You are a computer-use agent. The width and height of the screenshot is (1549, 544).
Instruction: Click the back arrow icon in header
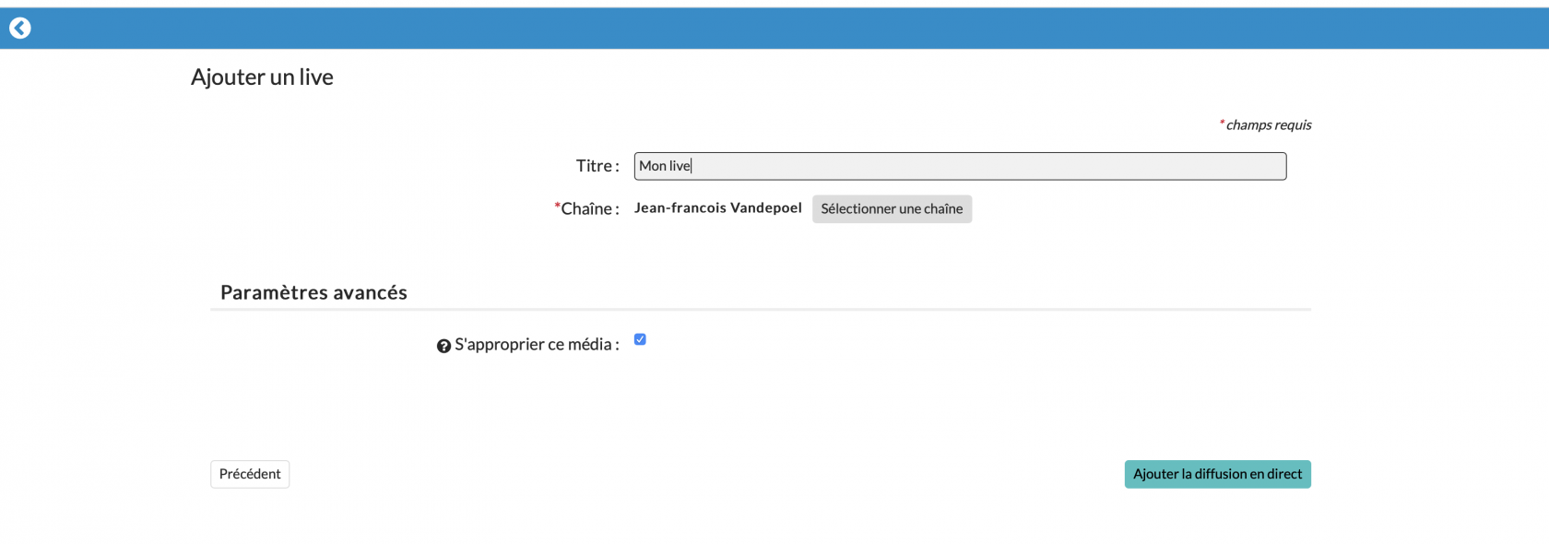20,29
